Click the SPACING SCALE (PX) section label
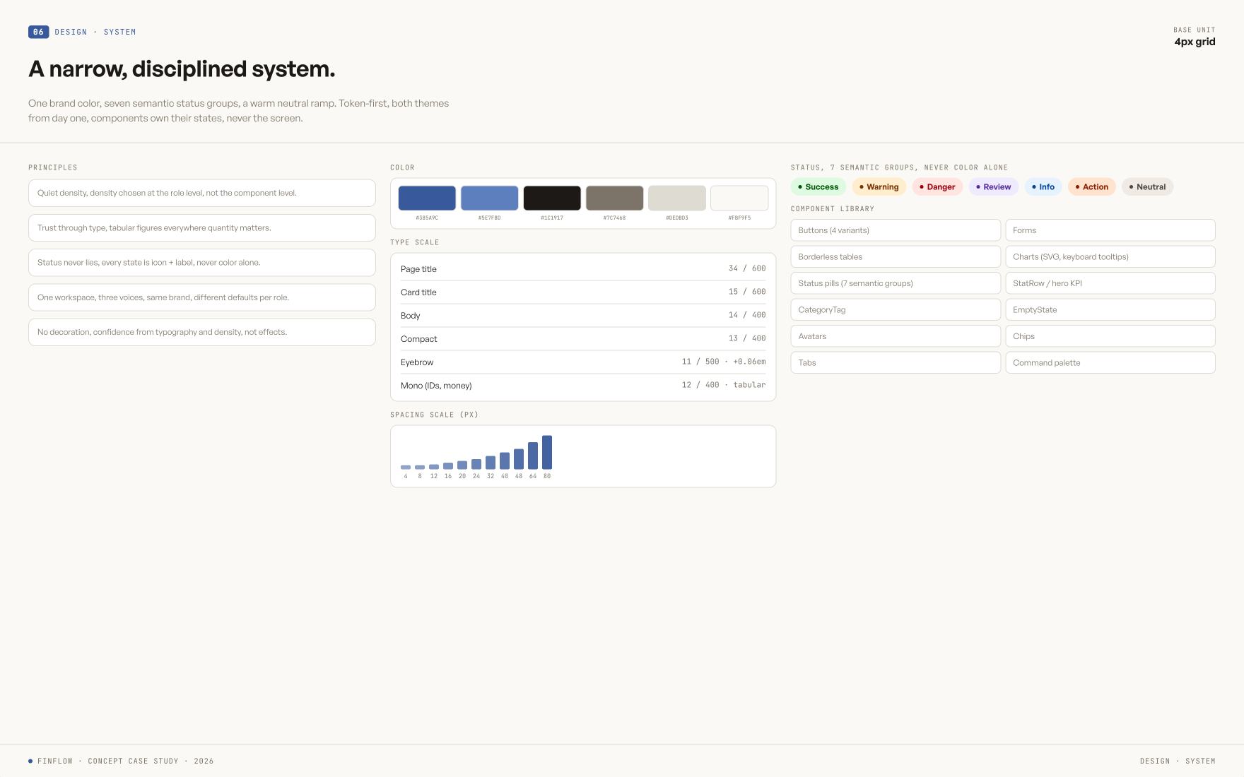This screenshot has width=1244, height=777. (x=435, y=415)
